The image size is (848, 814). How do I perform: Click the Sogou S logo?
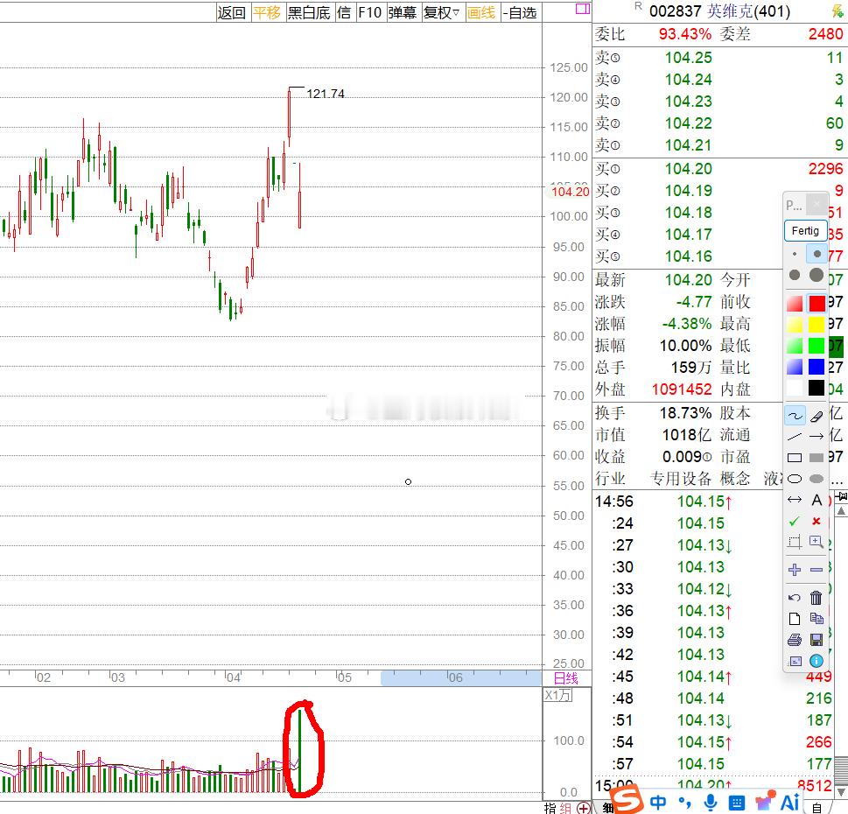pos(627,799)
